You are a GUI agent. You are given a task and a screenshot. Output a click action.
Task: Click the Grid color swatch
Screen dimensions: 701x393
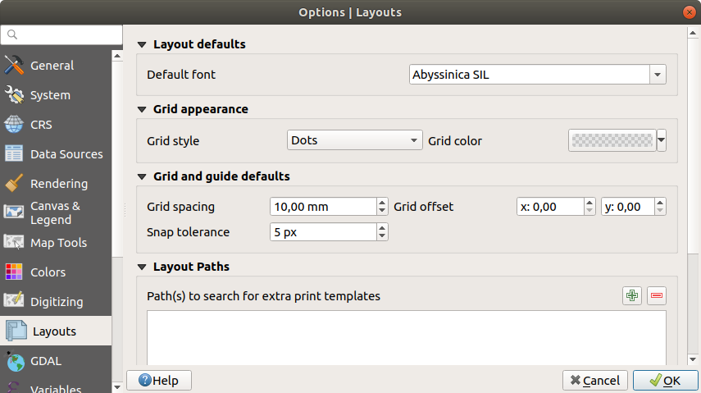coord(612,140)
